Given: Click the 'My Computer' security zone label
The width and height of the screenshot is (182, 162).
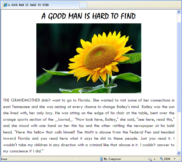Looking at the screenshot, I should [x=112, y=159].
